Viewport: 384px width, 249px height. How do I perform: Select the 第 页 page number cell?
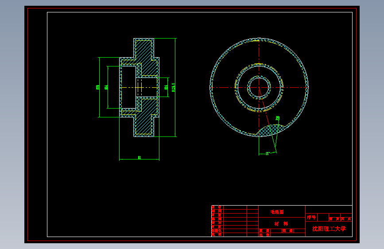(x=334, y=219)
